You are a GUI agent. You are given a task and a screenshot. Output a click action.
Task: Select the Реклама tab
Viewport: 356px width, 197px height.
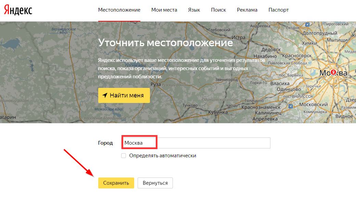click(247, 10)
